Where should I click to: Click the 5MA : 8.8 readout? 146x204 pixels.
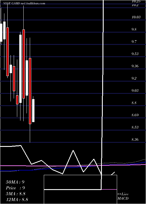click(x=15, y=194)
